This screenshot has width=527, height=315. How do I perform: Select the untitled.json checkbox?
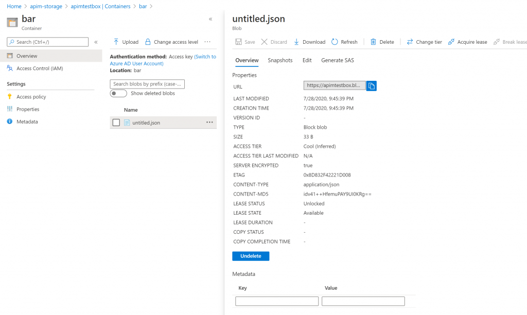pos(116,122)
